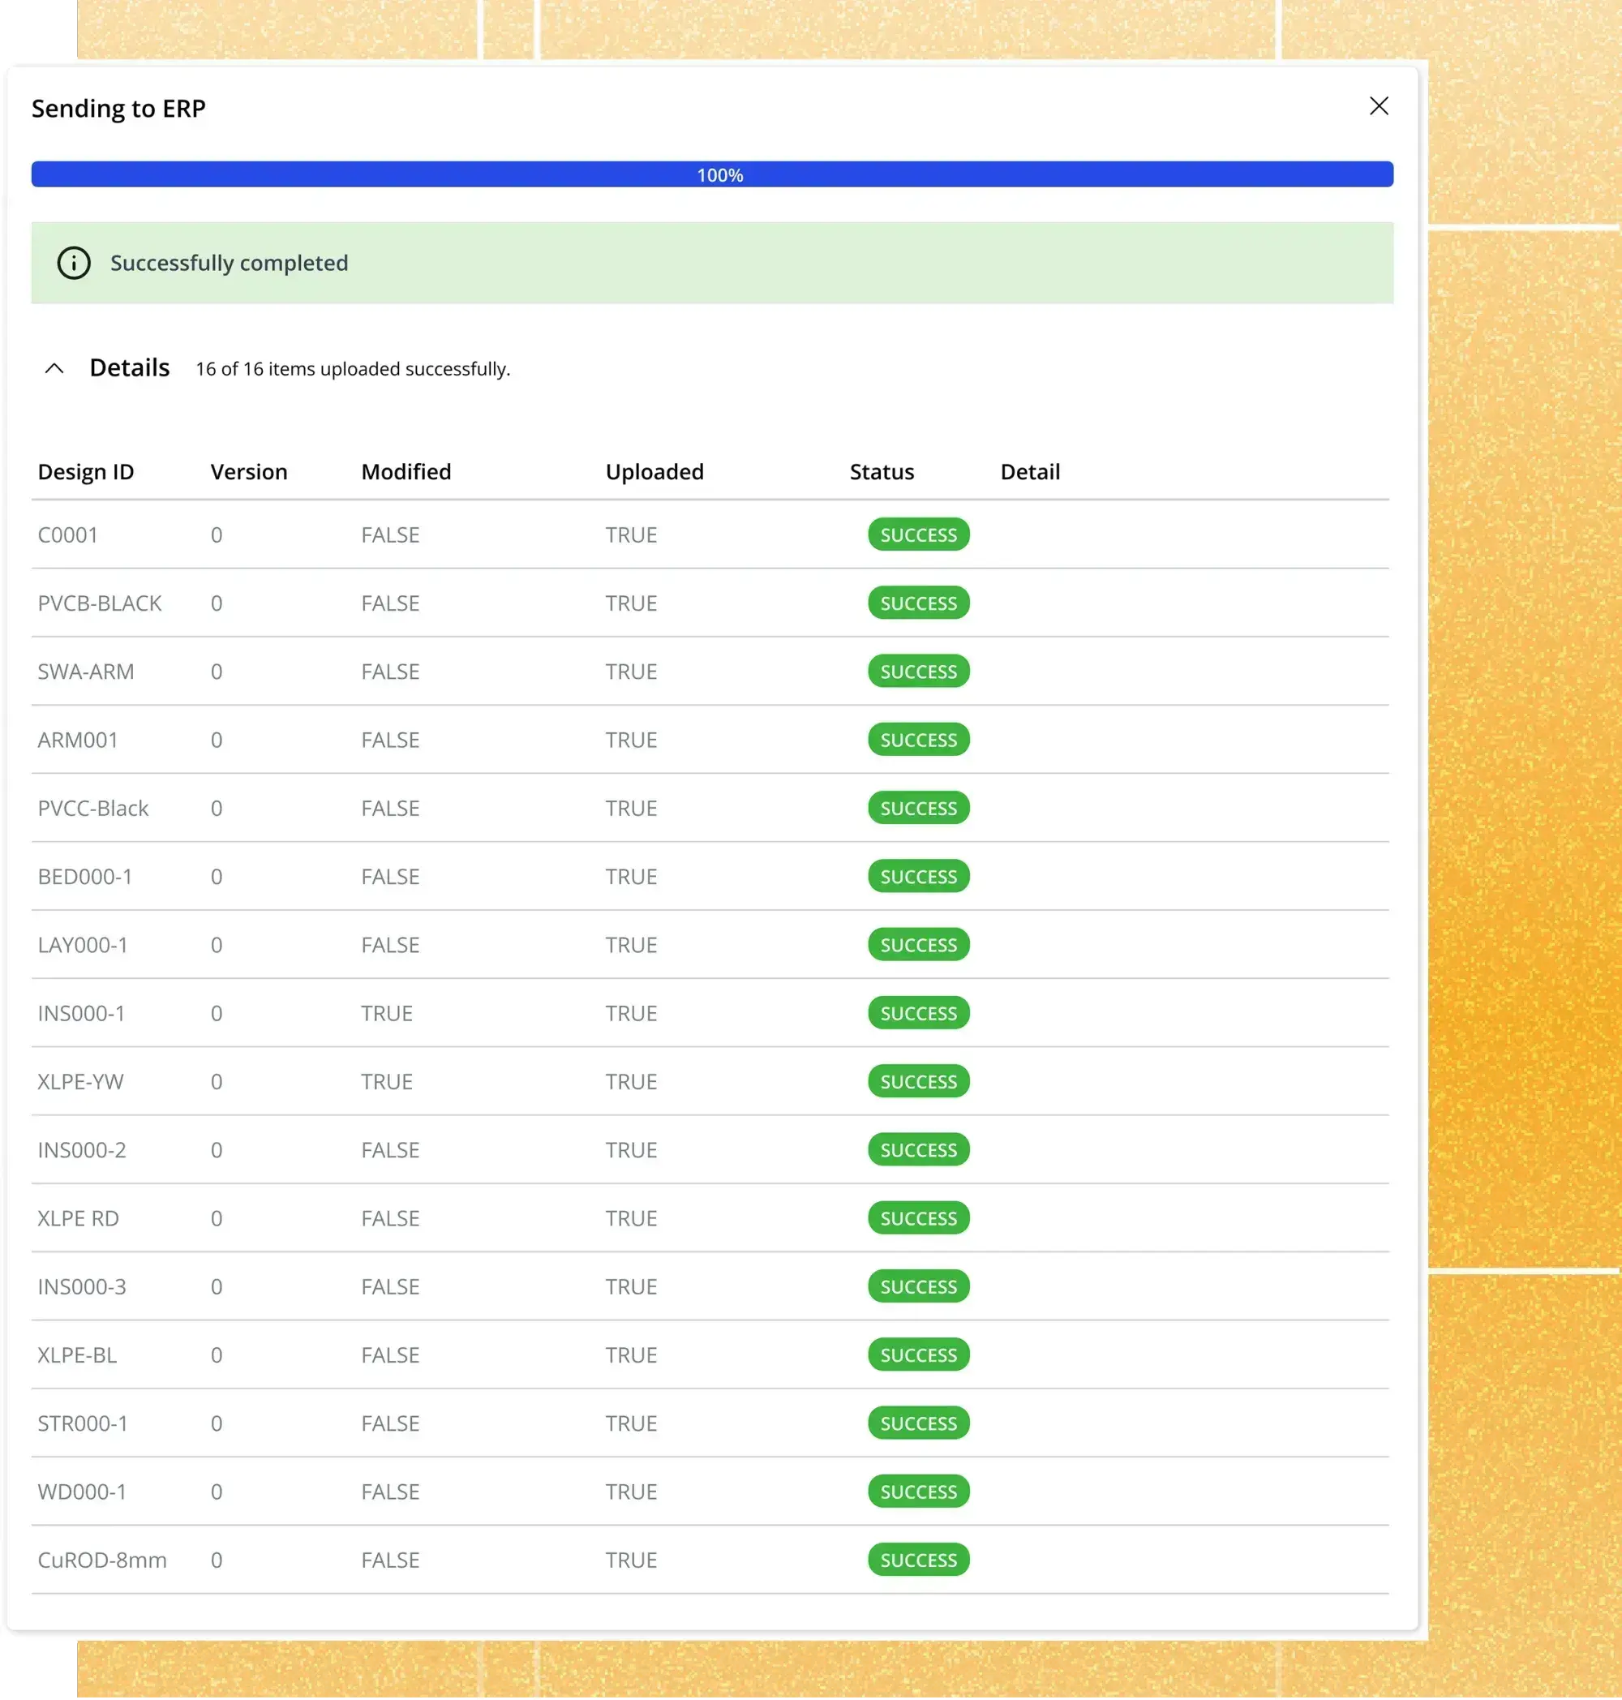The width and height of the screenshot is (1622, 1700).
Task: Click SUCCESS badge for CuROD-8mm row
Action: point(918,1560)
